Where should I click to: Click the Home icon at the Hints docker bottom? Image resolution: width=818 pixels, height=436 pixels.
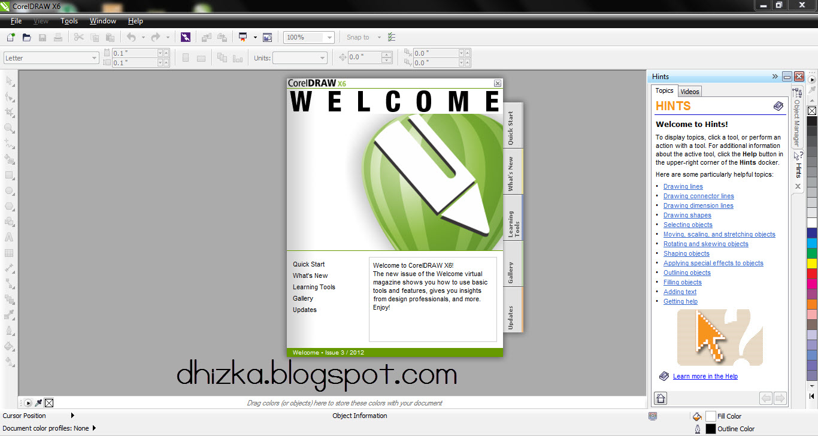(x=661, y=398)
